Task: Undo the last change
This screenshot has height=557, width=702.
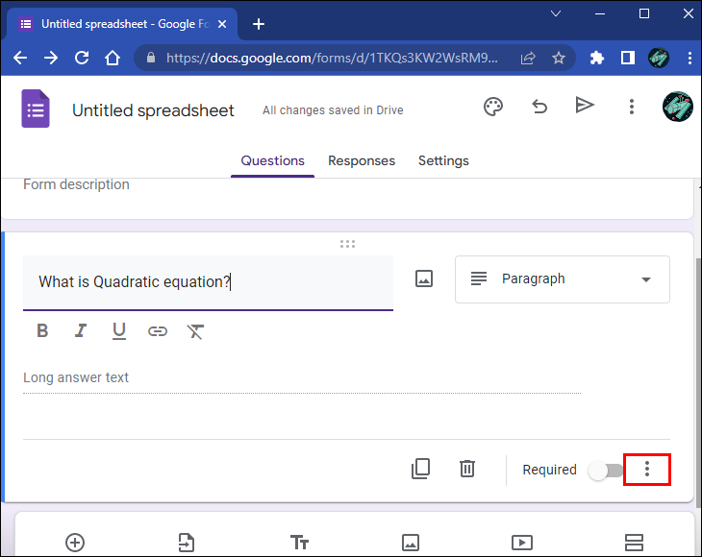Action: point(539,107)
